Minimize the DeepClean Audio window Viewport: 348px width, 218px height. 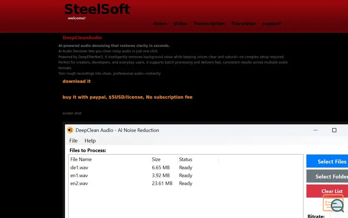pyautogui.click(x=315, y=130)
